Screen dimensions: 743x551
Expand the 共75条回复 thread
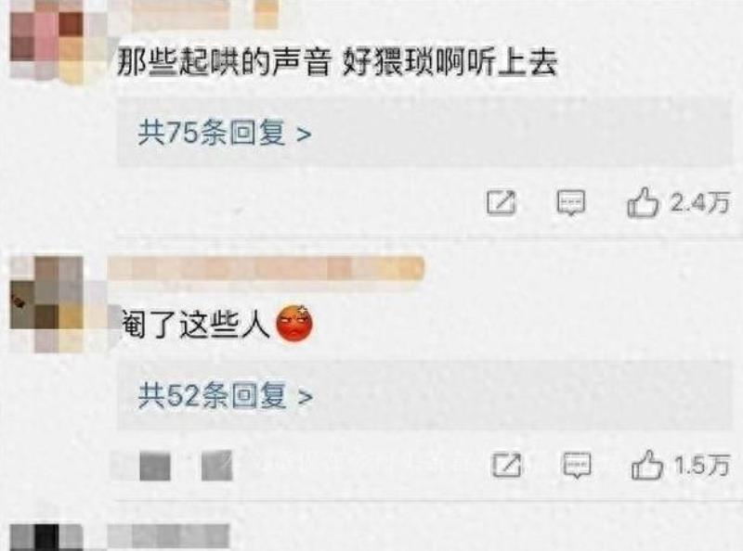[225, 133]
